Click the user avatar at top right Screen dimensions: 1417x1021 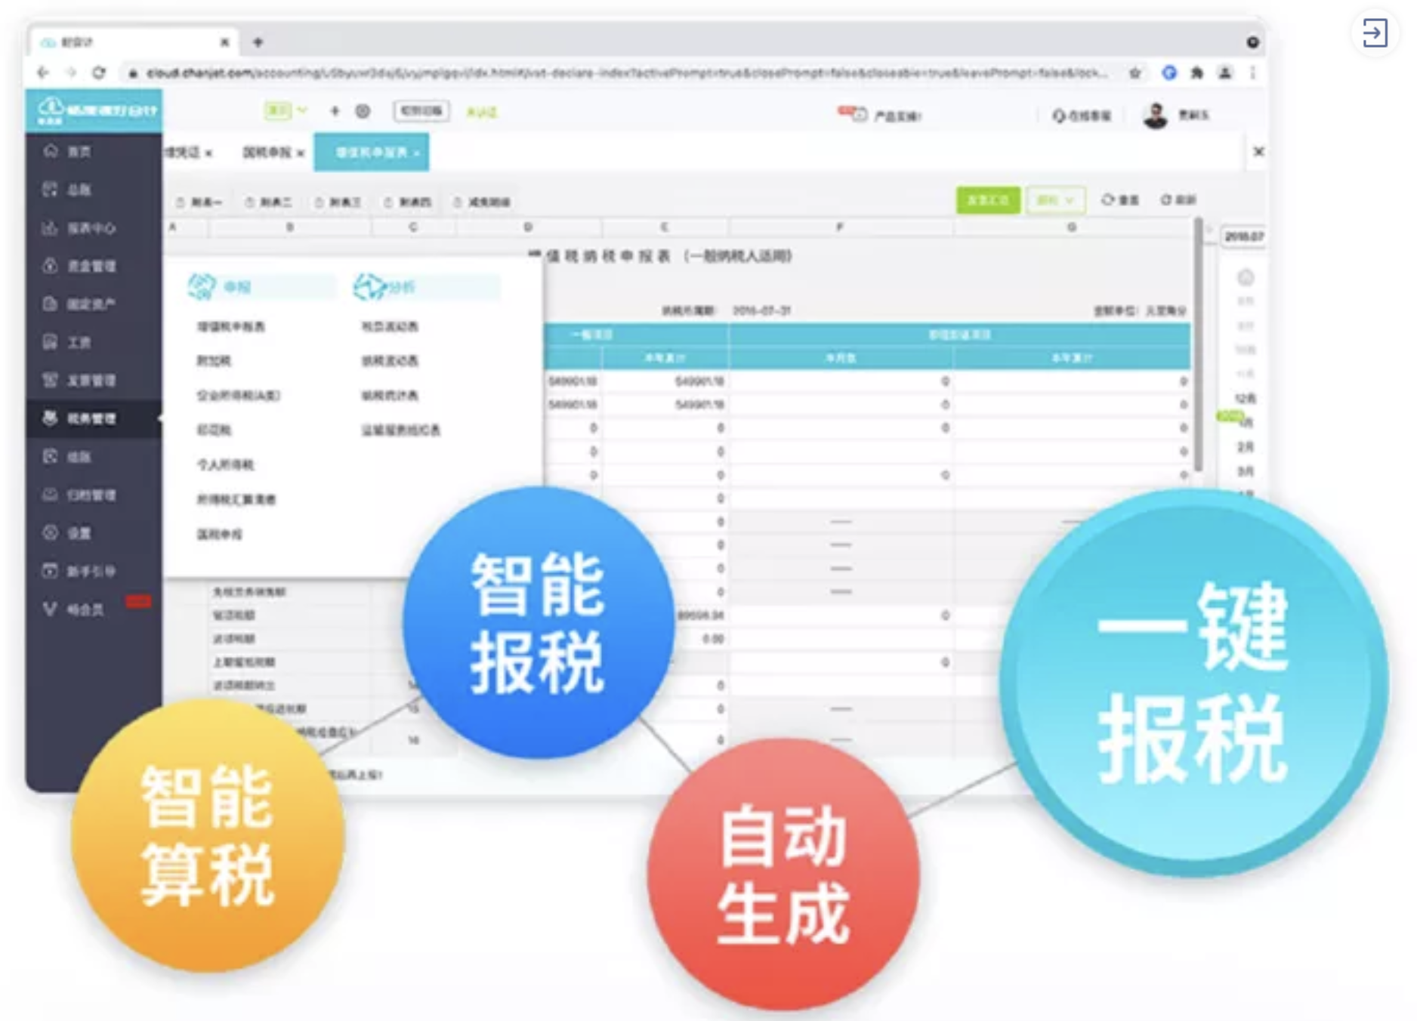pyautogui.click(x=1155, y=116)
